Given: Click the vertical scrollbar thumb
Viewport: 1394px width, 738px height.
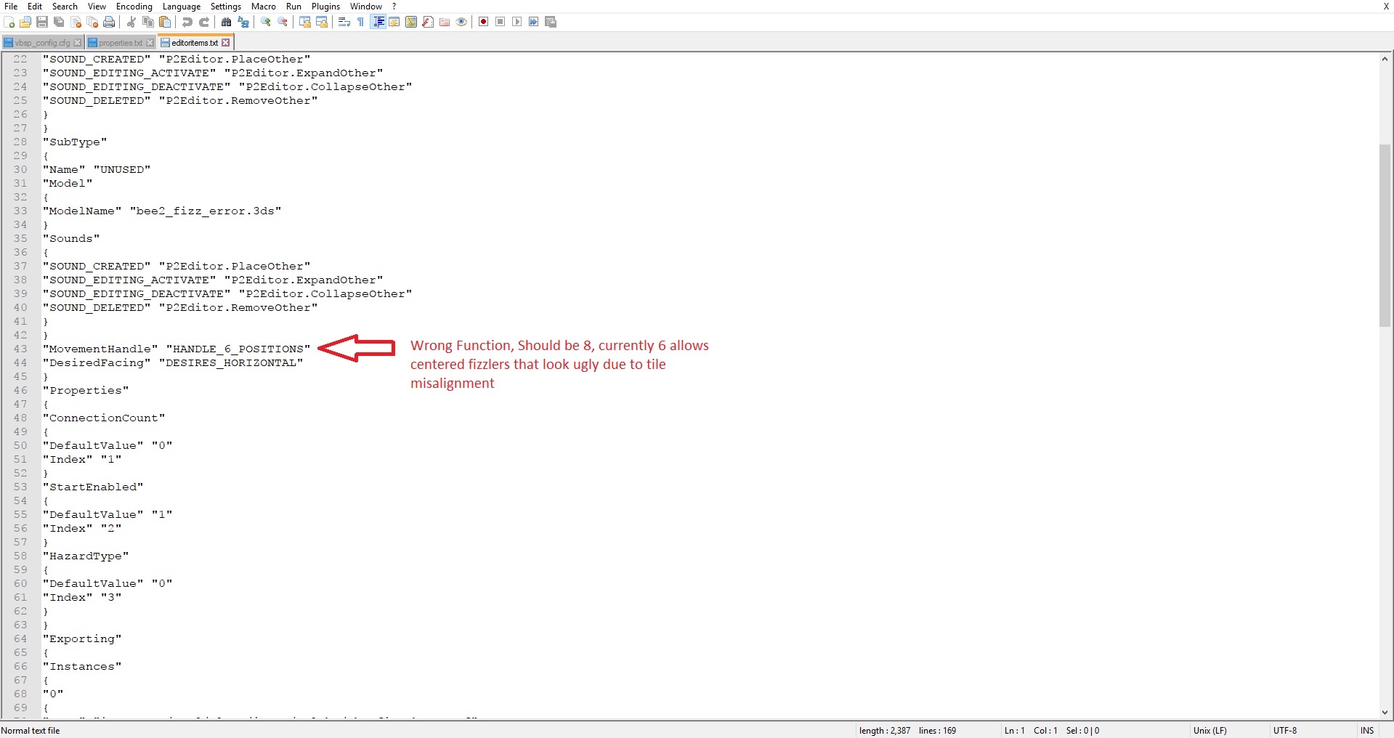Looking at the screenshot, I should [x=1385, y=235].
